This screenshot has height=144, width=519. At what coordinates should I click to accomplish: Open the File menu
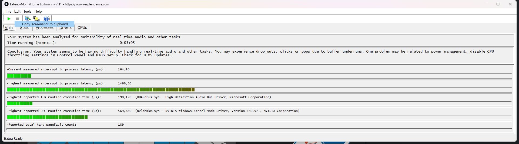pos(8,12)
